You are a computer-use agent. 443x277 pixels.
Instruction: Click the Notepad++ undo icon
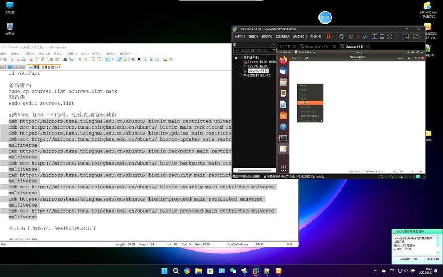point(51,59)
